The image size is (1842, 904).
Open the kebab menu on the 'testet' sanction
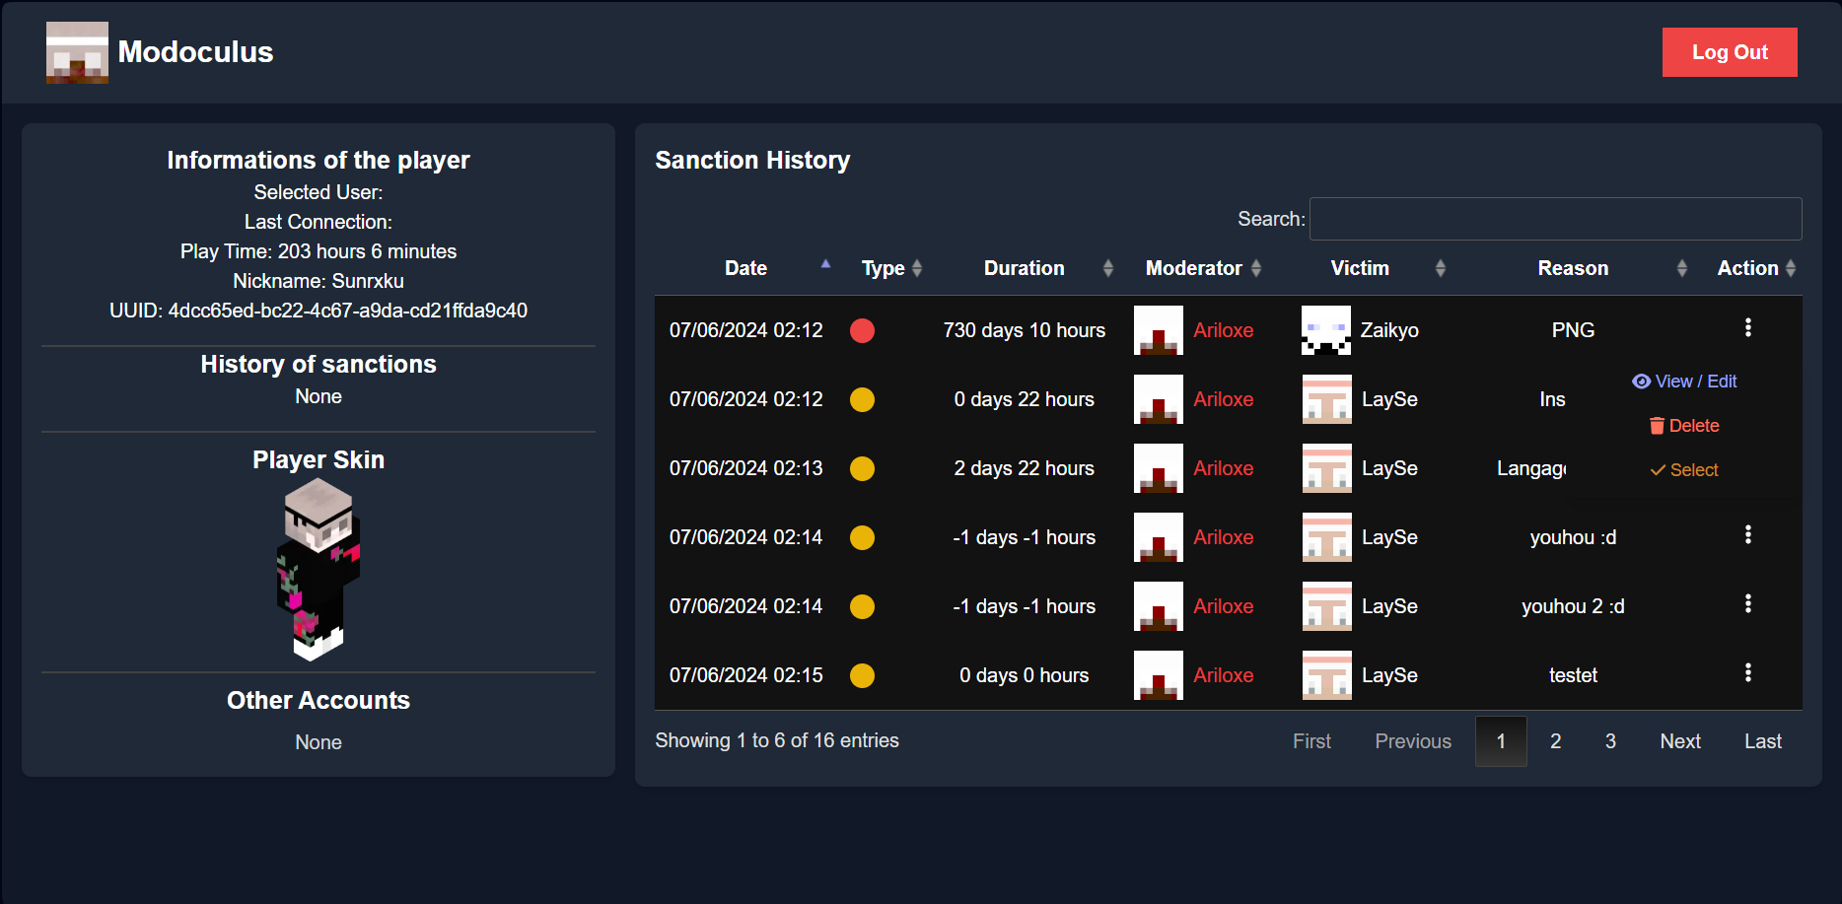pyautogui.click(x=1749, y=672)
